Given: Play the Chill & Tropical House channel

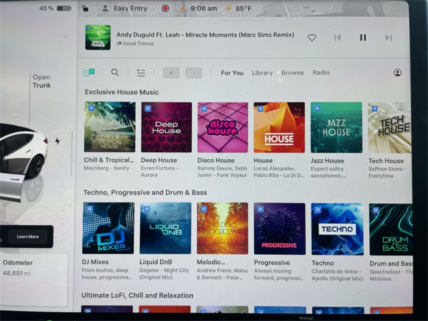Looking at the screenshot, I should pyautogui.click(x=110, y=127).
